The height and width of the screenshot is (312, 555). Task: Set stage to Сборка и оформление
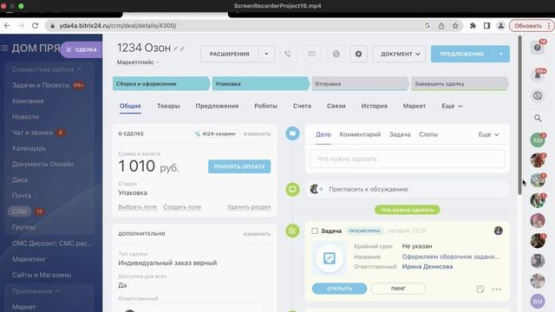[161, 84]
